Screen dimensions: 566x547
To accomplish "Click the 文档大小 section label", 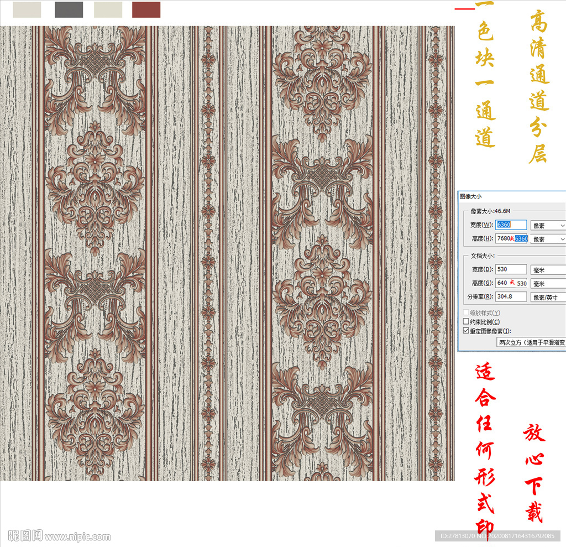I will point(483,256).
